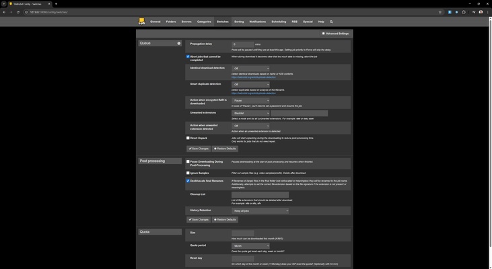Open the Help menu item
Viewport: 492px width, 269px height.
point(321,22)
